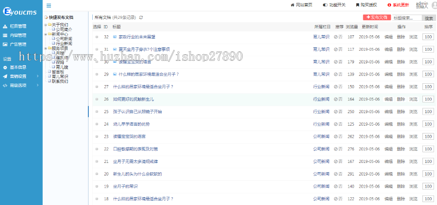Click 浏览 for the ID 29 row
The height and width of the screenshot is (205, 437).
pos(413,74)
